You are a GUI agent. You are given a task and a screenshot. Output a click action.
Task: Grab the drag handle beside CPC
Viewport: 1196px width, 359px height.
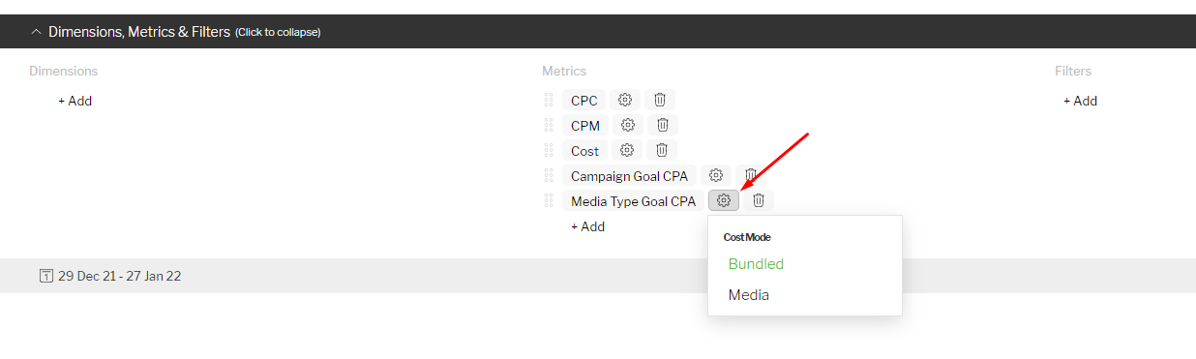point(548,100)
